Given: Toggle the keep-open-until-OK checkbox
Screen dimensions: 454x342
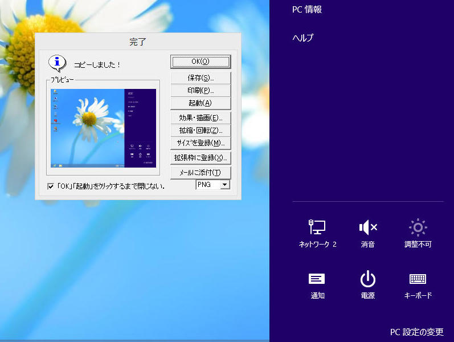Looking at the screenshot, I should (51, 186).
